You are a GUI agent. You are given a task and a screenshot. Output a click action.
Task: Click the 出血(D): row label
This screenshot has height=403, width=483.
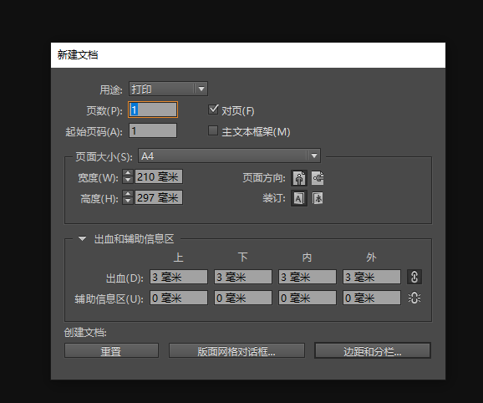tap(125, 278)
